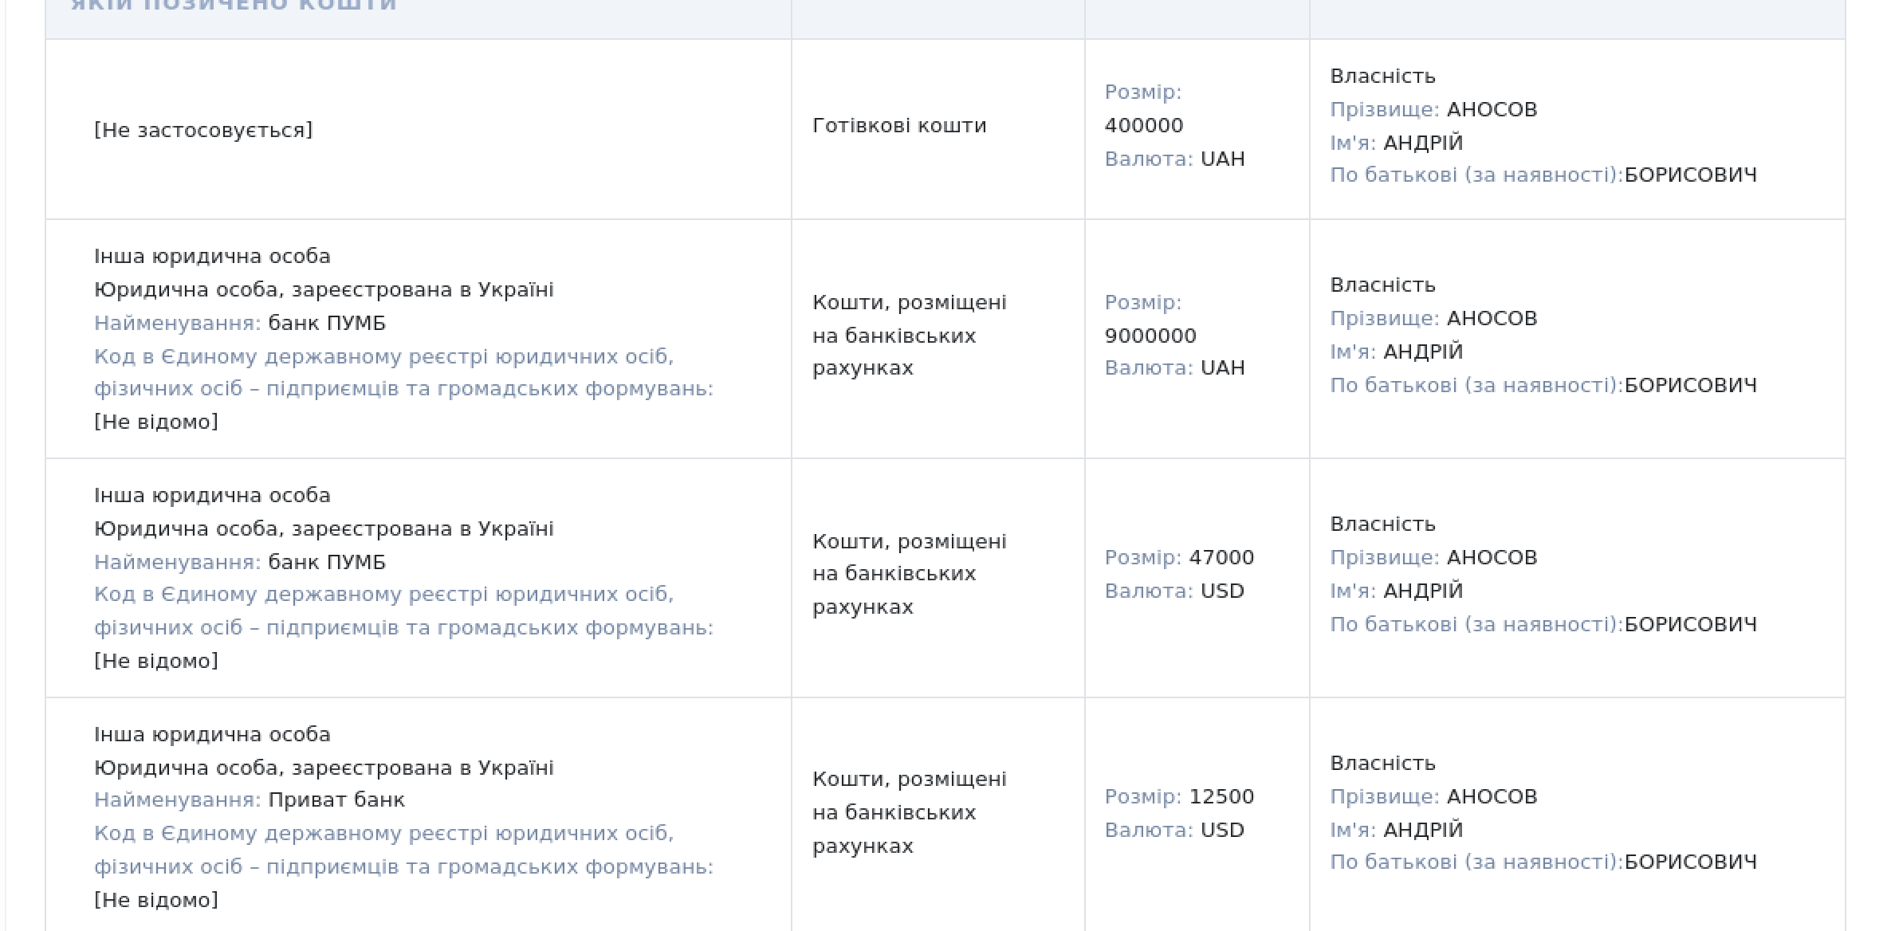
Task: Click the partially visible "ЯКІЙ ПОЗИЧЕНО КОШТИ" header
Action: (x=234, y=5)
